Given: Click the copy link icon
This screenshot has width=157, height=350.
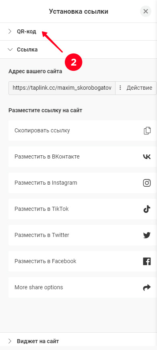Looking at the screenshot, I should tap(147, 131).
